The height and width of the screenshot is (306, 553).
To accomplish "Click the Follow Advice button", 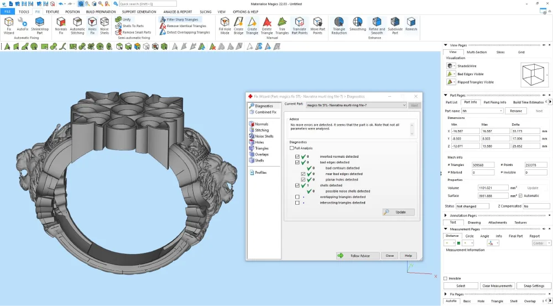I will click(x=358, y=256).
